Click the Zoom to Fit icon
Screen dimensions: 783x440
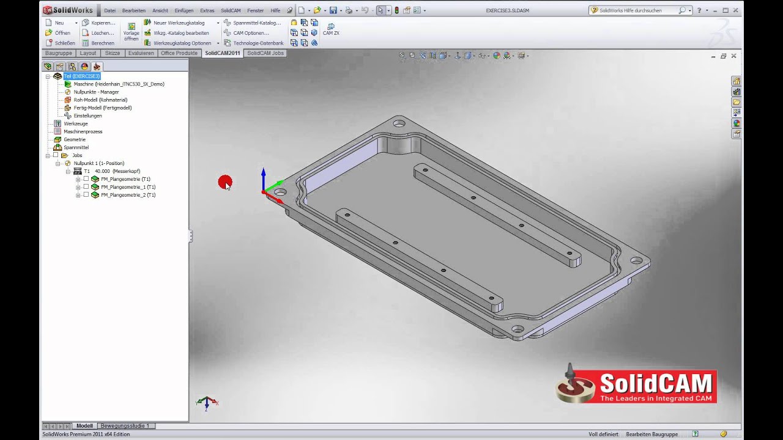tap(403, 56)
